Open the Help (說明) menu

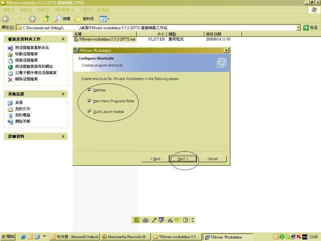pyautogui.click(x=103, y=10)
